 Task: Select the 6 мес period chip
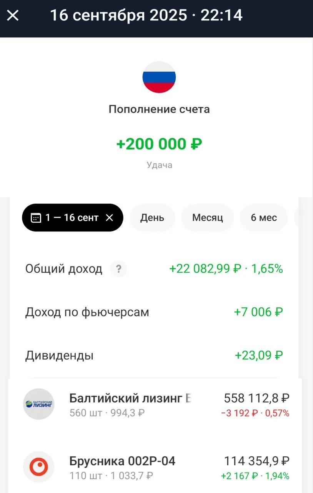pyautogui.click(x=264, y=218)
